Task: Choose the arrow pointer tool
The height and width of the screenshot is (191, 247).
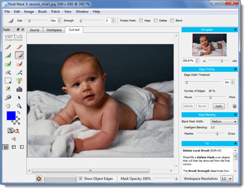Action: [19, 97]
